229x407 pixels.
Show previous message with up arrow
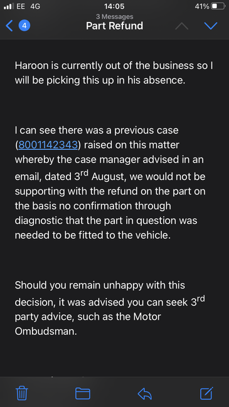click(182, 26)
